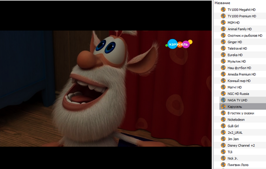Screen dimensions: 266x169
Task: Select the 2x2_URAL channel
Action: [235, 133]
